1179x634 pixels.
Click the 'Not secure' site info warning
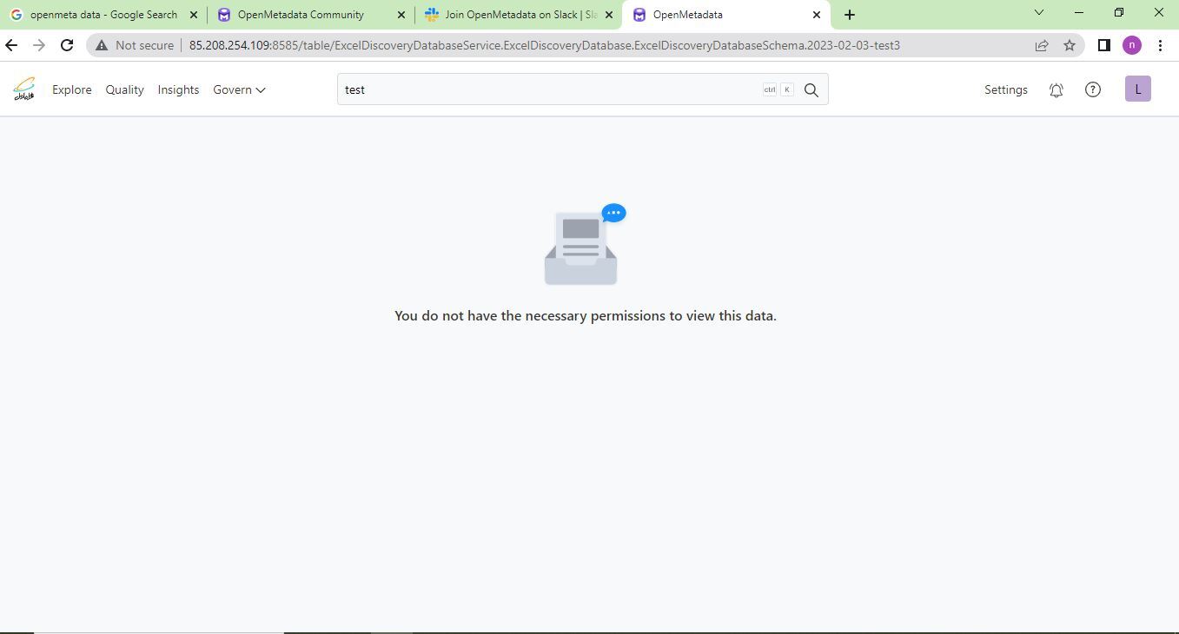point(135,45)
